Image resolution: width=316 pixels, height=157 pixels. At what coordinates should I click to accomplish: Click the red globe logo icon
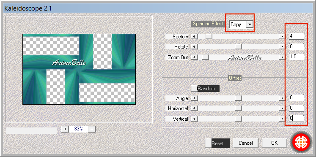tap(301, 143)
